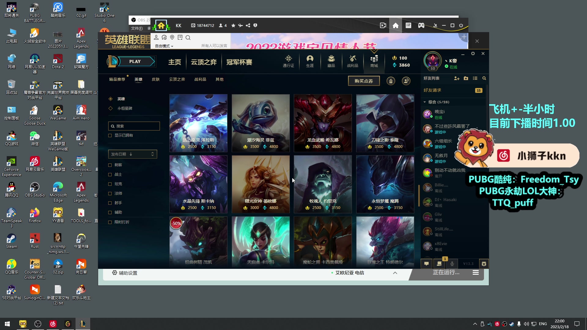Switch to the 其他 tab
587x330 pixels.
pyautogui.click(x=220, y=79)
